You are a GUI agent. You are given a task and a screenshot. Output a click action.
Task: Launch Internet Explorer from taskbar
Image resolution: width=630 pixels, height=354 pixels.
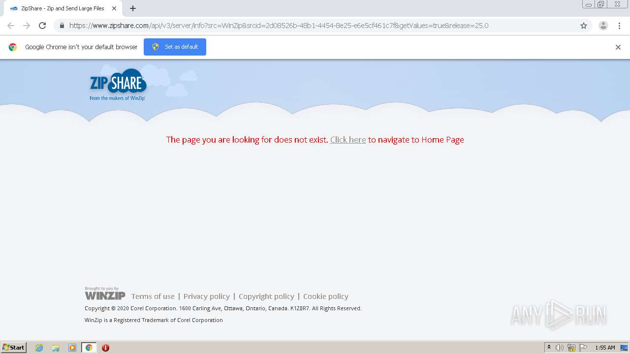[39, 348]
